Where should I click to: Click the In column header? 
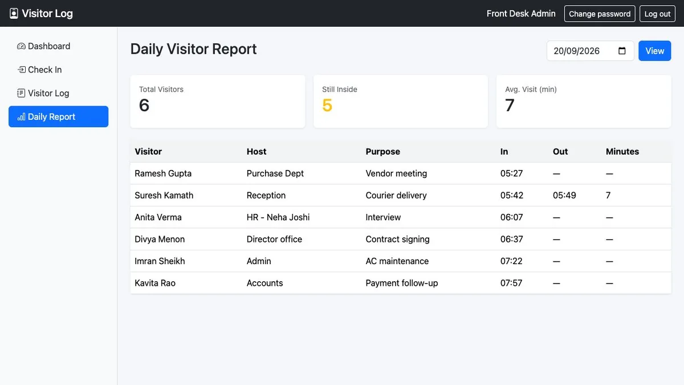pyautogui.click(x=504, y=151)
